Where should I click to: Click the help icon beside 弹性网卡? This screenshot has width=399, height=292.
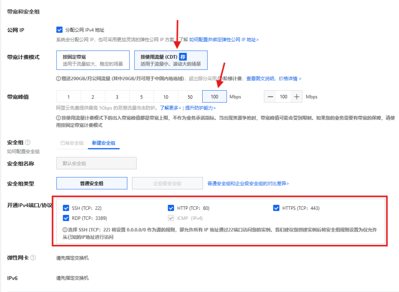click(33, 257)
